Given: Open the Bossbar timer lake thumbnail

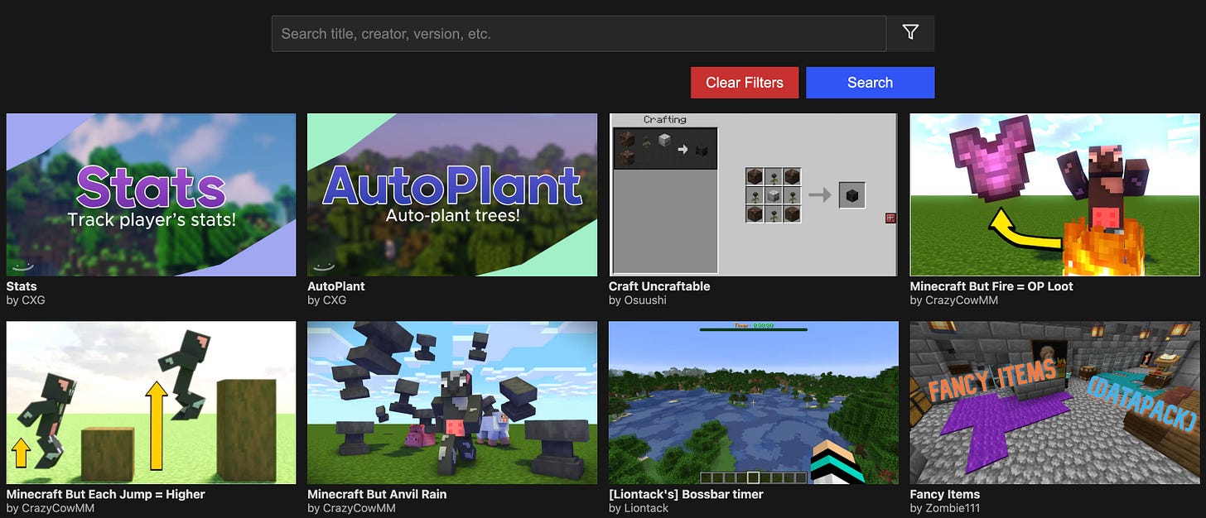Looking at the screenshot, I should [754, 403].
